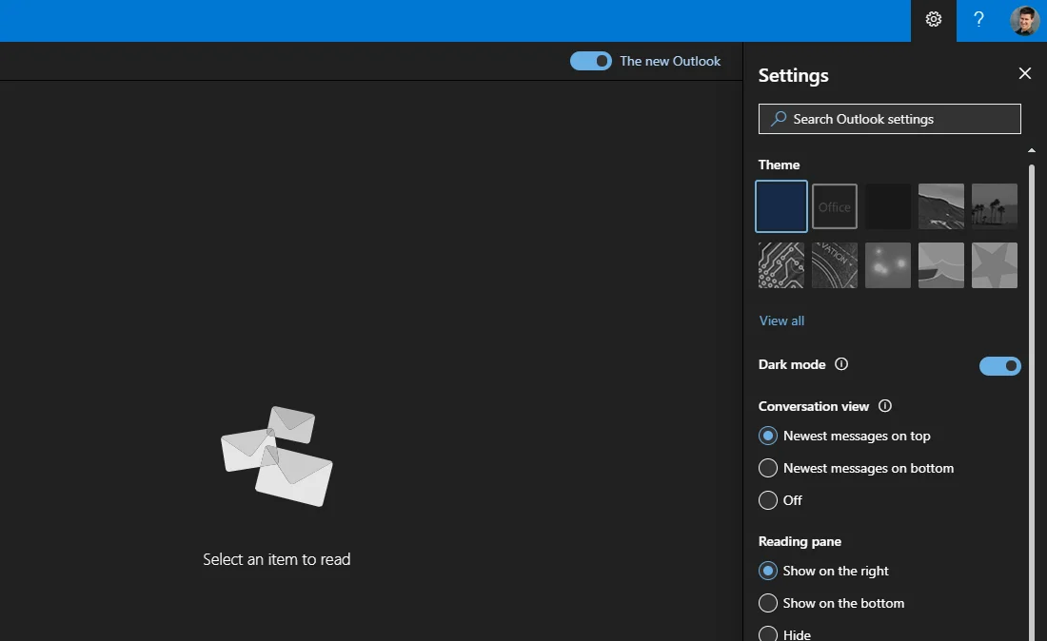
Task: Click the Conversation view info icon
Action: [x=885, y=406]
